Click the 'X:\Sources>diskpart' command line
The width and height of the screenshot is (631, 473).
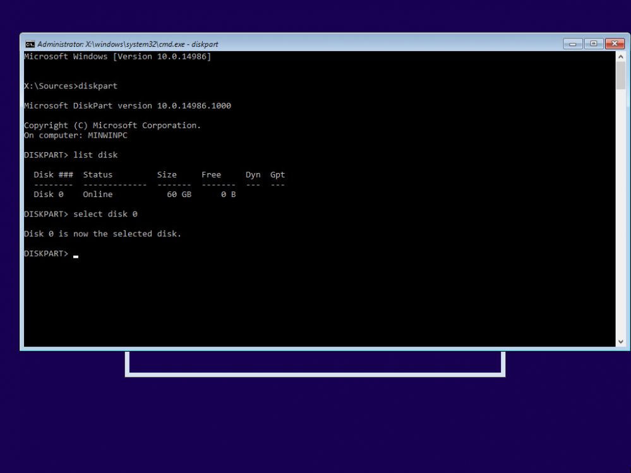coord(71,86)
